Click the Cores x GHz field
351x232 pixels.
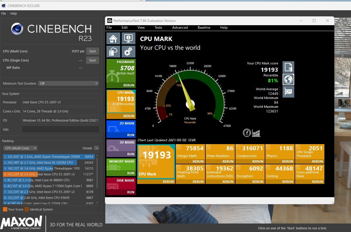tap(61, 111)
